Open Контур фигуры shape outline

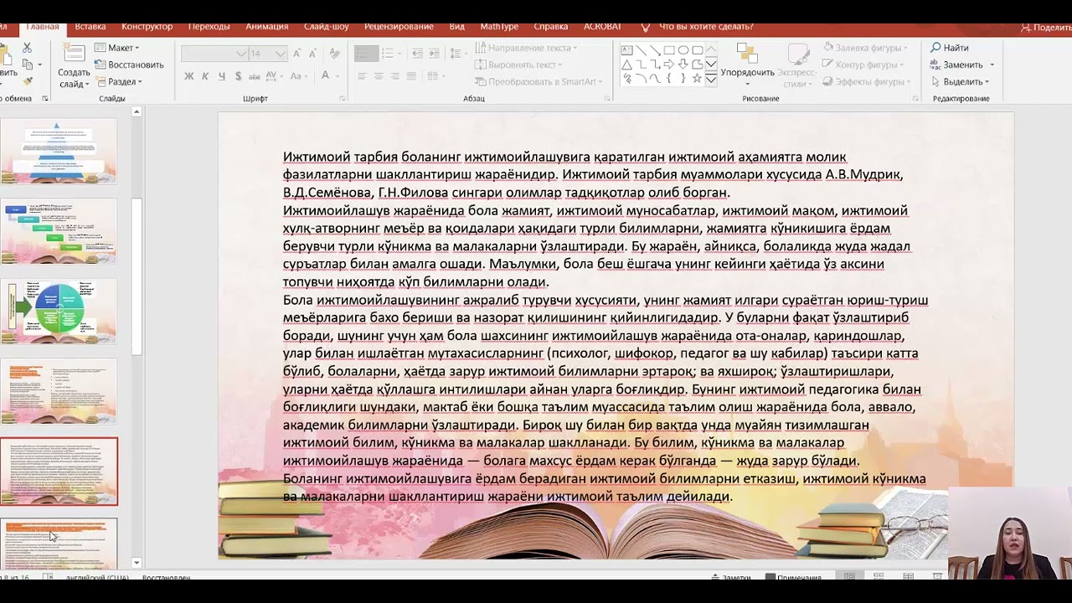(863, 64)
